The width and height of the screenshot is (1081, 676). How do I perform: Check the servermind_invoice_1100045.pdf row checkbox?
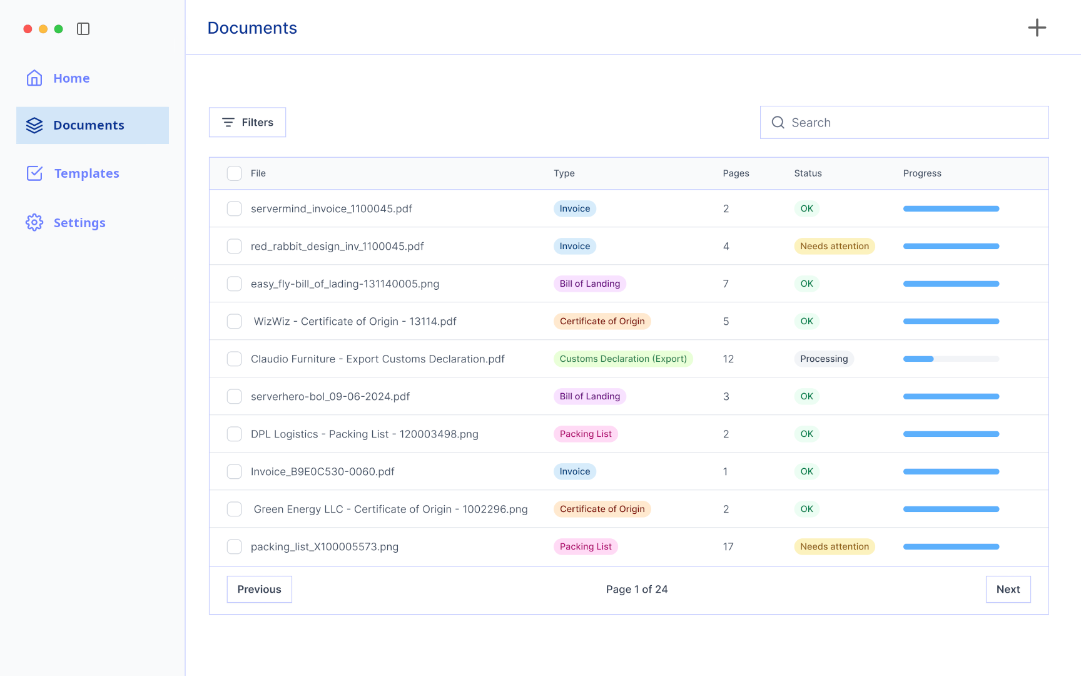pyautogui.click(x=234, y=208)
